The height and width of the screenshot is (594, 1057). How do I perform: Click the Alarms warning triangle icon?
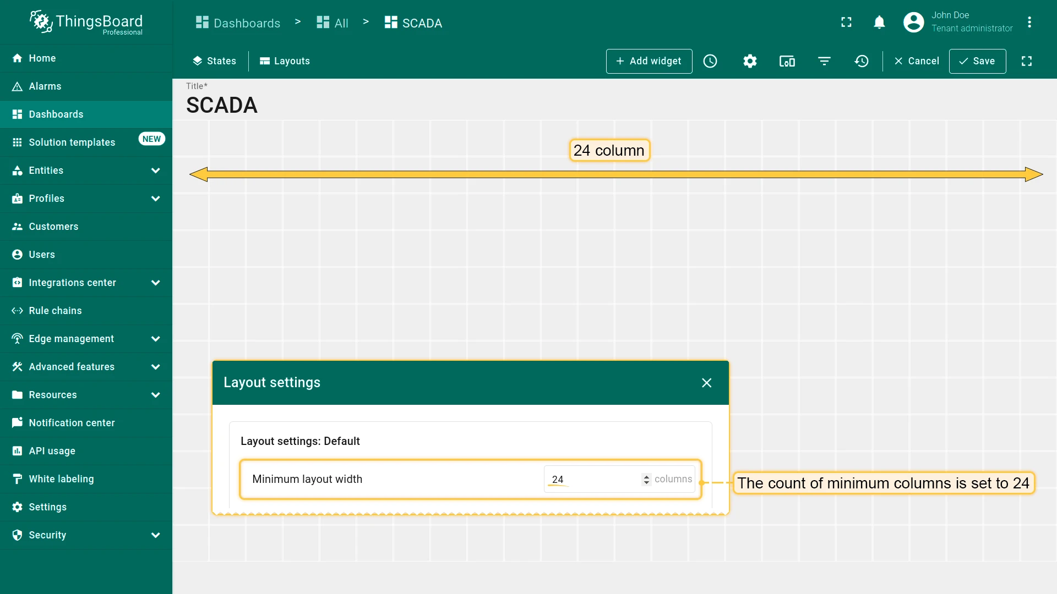pos(17,86)
